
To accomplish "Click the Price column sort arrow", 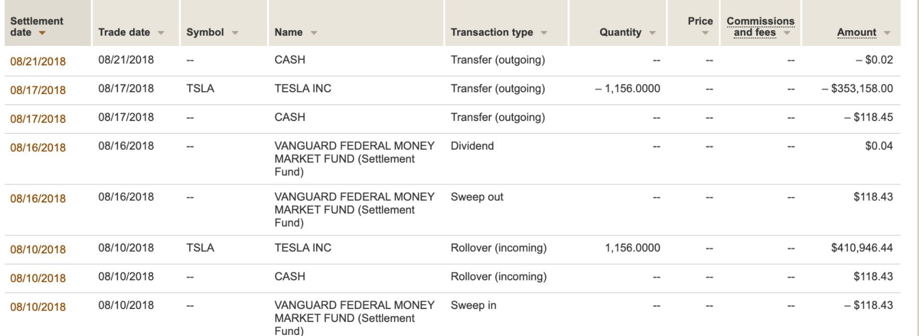I will 705,33.
